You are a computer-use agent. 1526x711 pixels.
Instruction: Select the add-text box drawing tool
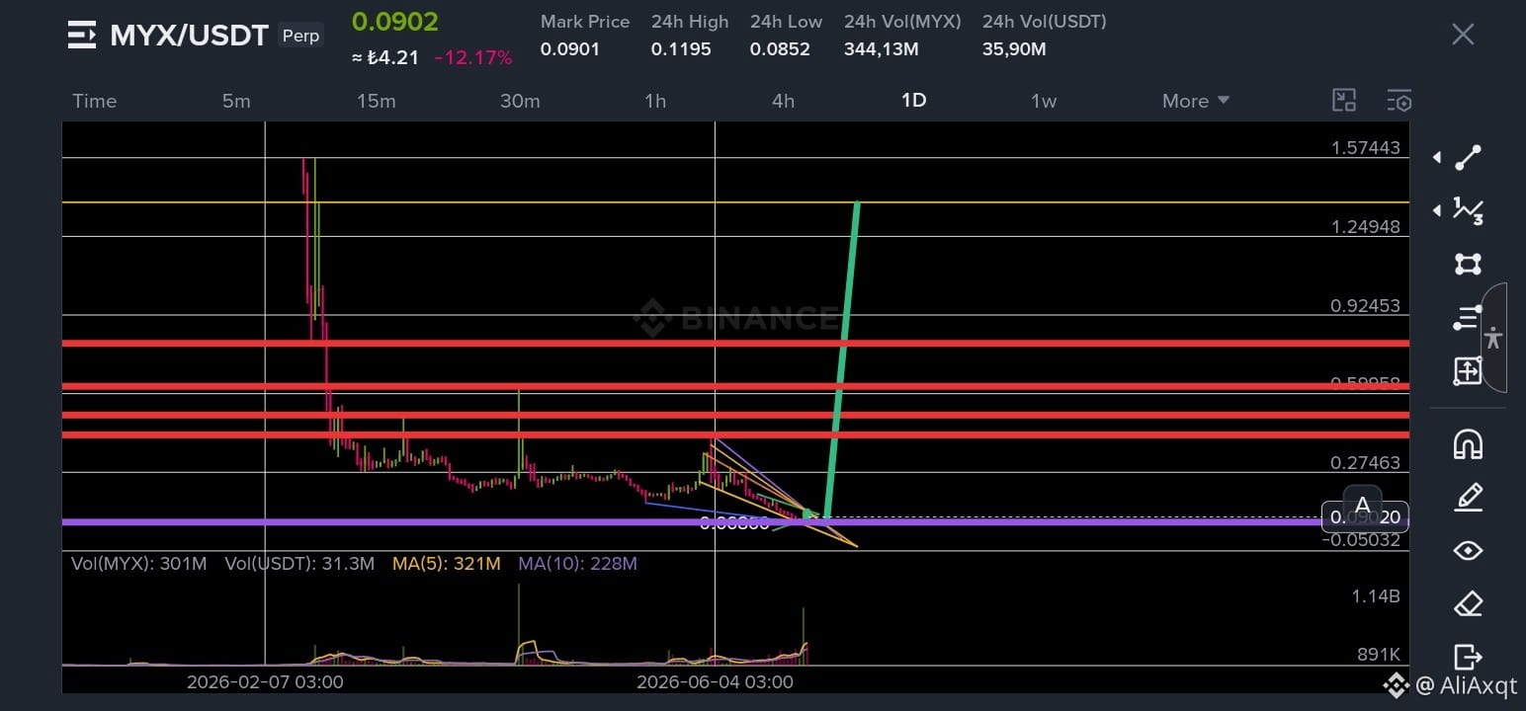tap(1468, 371)
